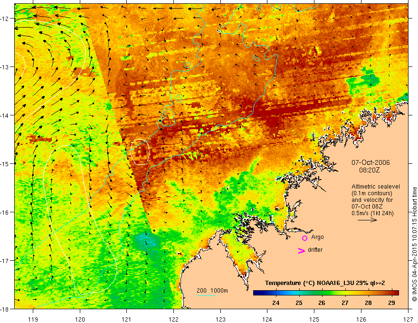Screen dimensions: 418x323
Task: Click the colorbar tick label '25'
Action: click(x=299, y=303)
